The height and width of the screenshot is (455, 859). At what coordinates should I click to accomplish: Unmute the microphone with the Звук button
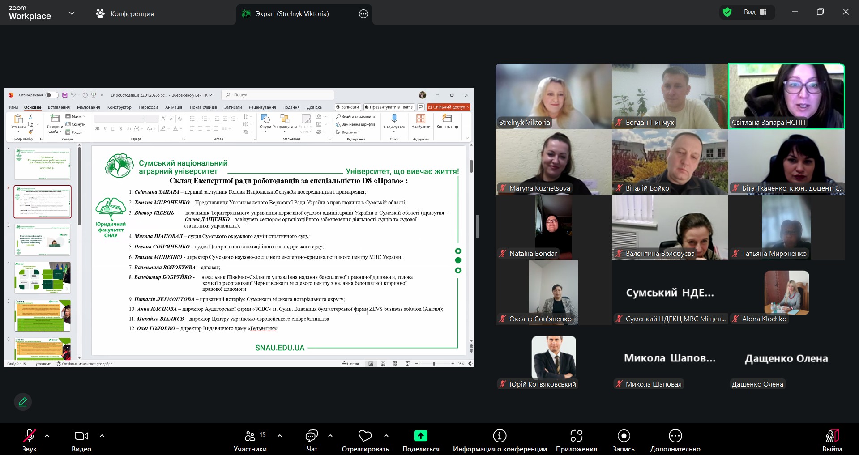[x=30, y=440]
